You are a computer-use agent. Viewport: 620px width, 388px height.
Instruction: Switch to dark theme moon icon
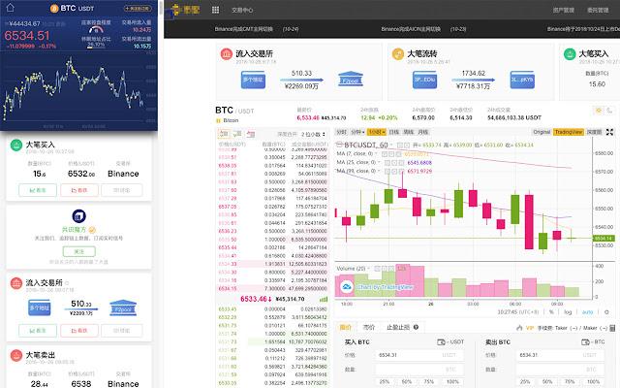click(609, 110)
